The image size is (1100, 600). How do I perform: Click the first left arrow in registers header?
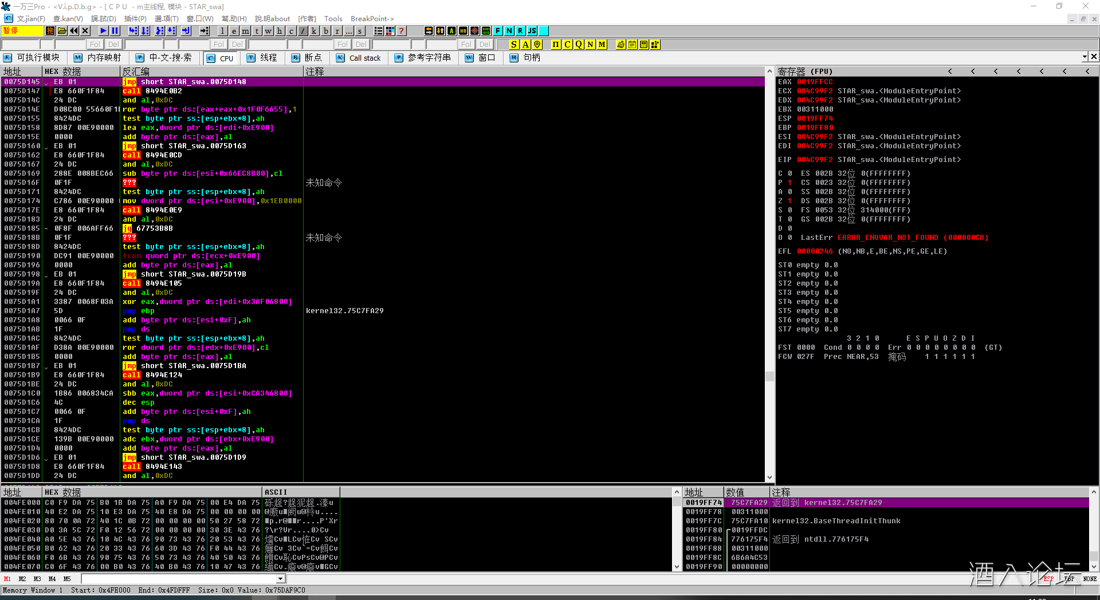(x=950, y=72)
